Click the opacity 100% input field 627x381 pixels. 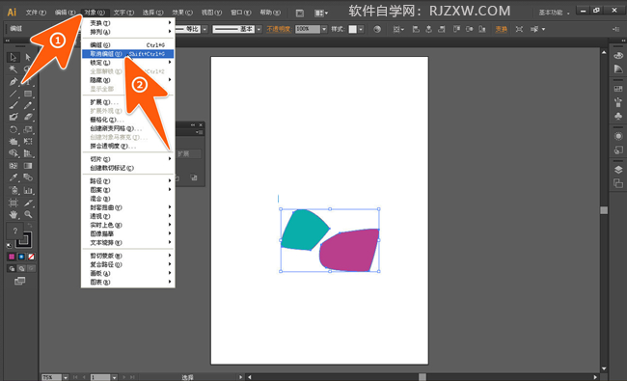click(308, 29)
